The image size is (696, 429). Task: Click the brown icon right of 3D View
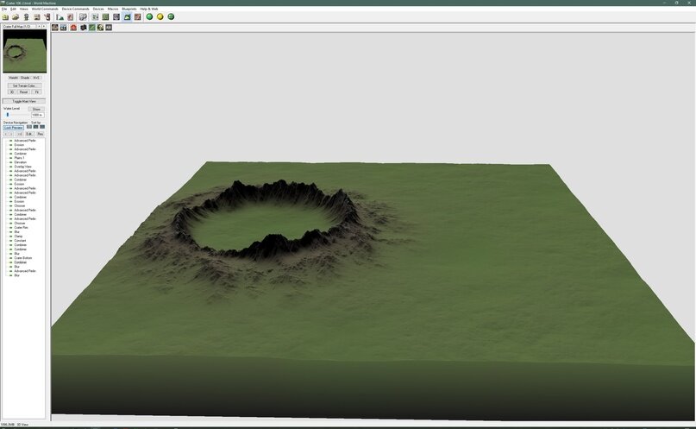(x=138, y=17)
